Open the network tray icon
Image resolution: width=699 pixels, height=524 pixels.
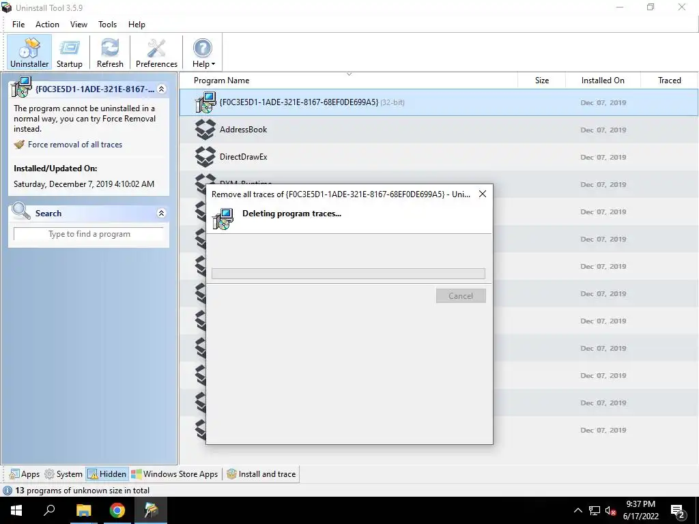(595, 510)
